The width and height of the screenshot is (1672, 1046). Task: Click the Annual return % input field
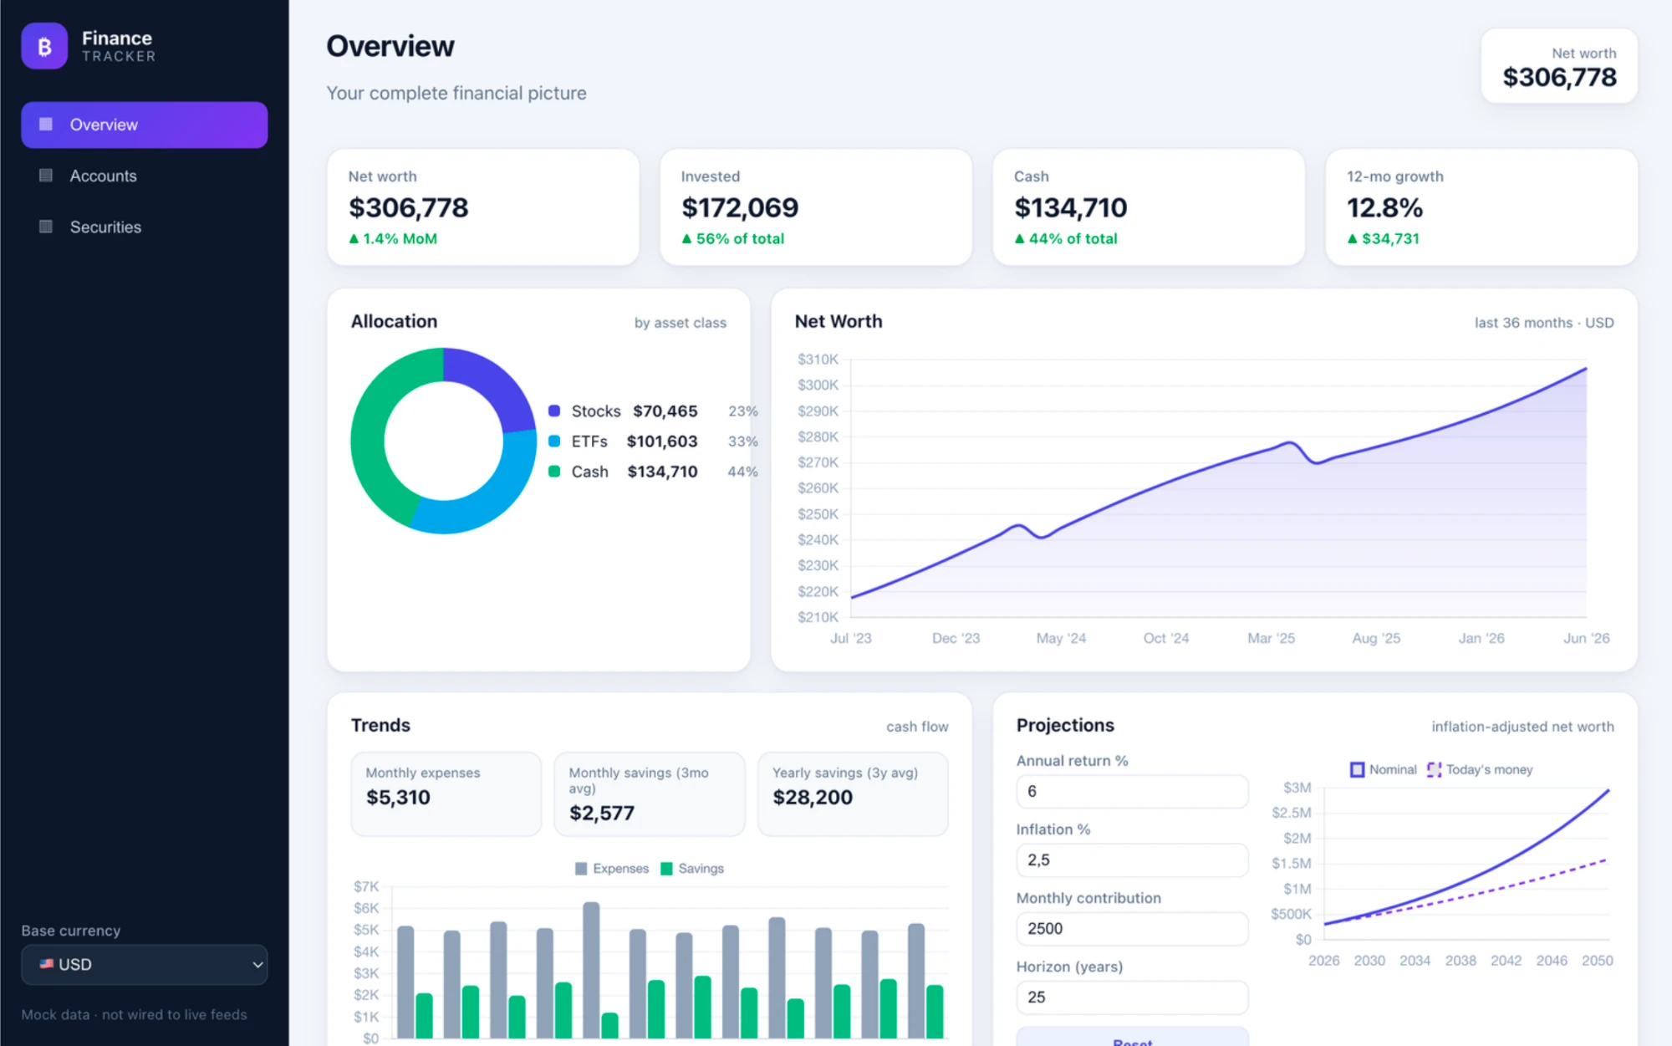click(1132, 791)
